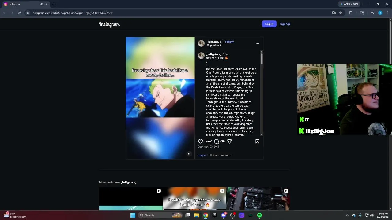The height and width of the screenshot is (220, 392).
Task: Open the media controls icon in Chrome
Action: (x=373, y=13)
